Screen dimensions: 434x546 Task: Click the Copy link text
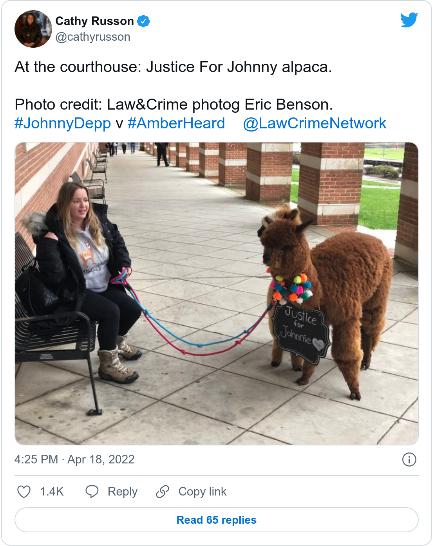pyautogui.click(x=203, y=492)
